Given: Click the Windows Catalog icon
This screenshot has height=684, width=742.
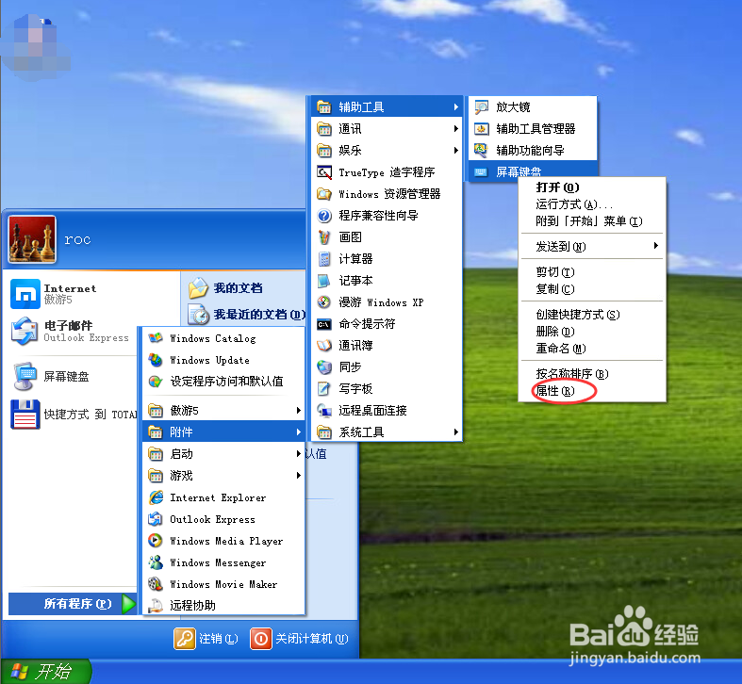Looking at the screenshot, I should coord(156,338).
